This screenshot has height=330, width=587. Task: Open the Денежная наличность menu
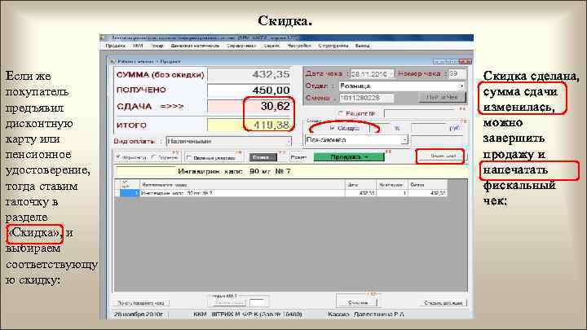(195, 46)
